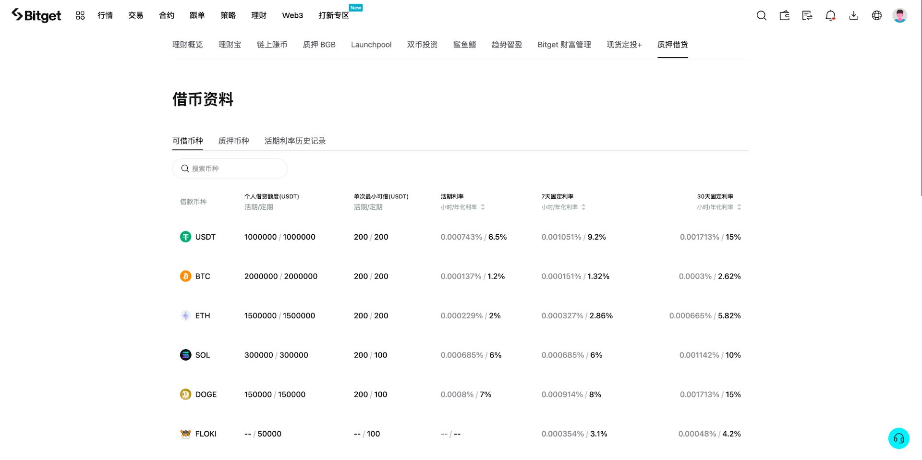Open the user profile avatar
Image resolution: width=922 pixels, height=460 pixels.
pos(899,15)
